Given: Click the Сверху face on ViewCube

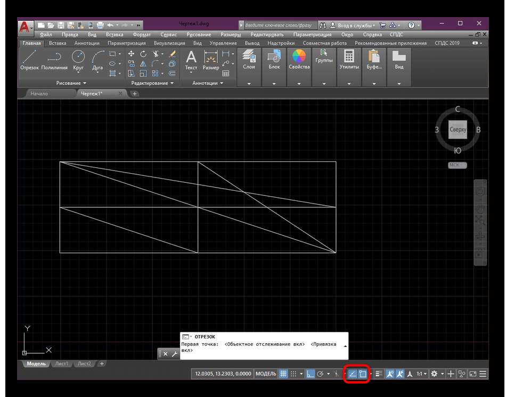Looking at the screenshot, I should pyautogui.click(x=458, y=129).
